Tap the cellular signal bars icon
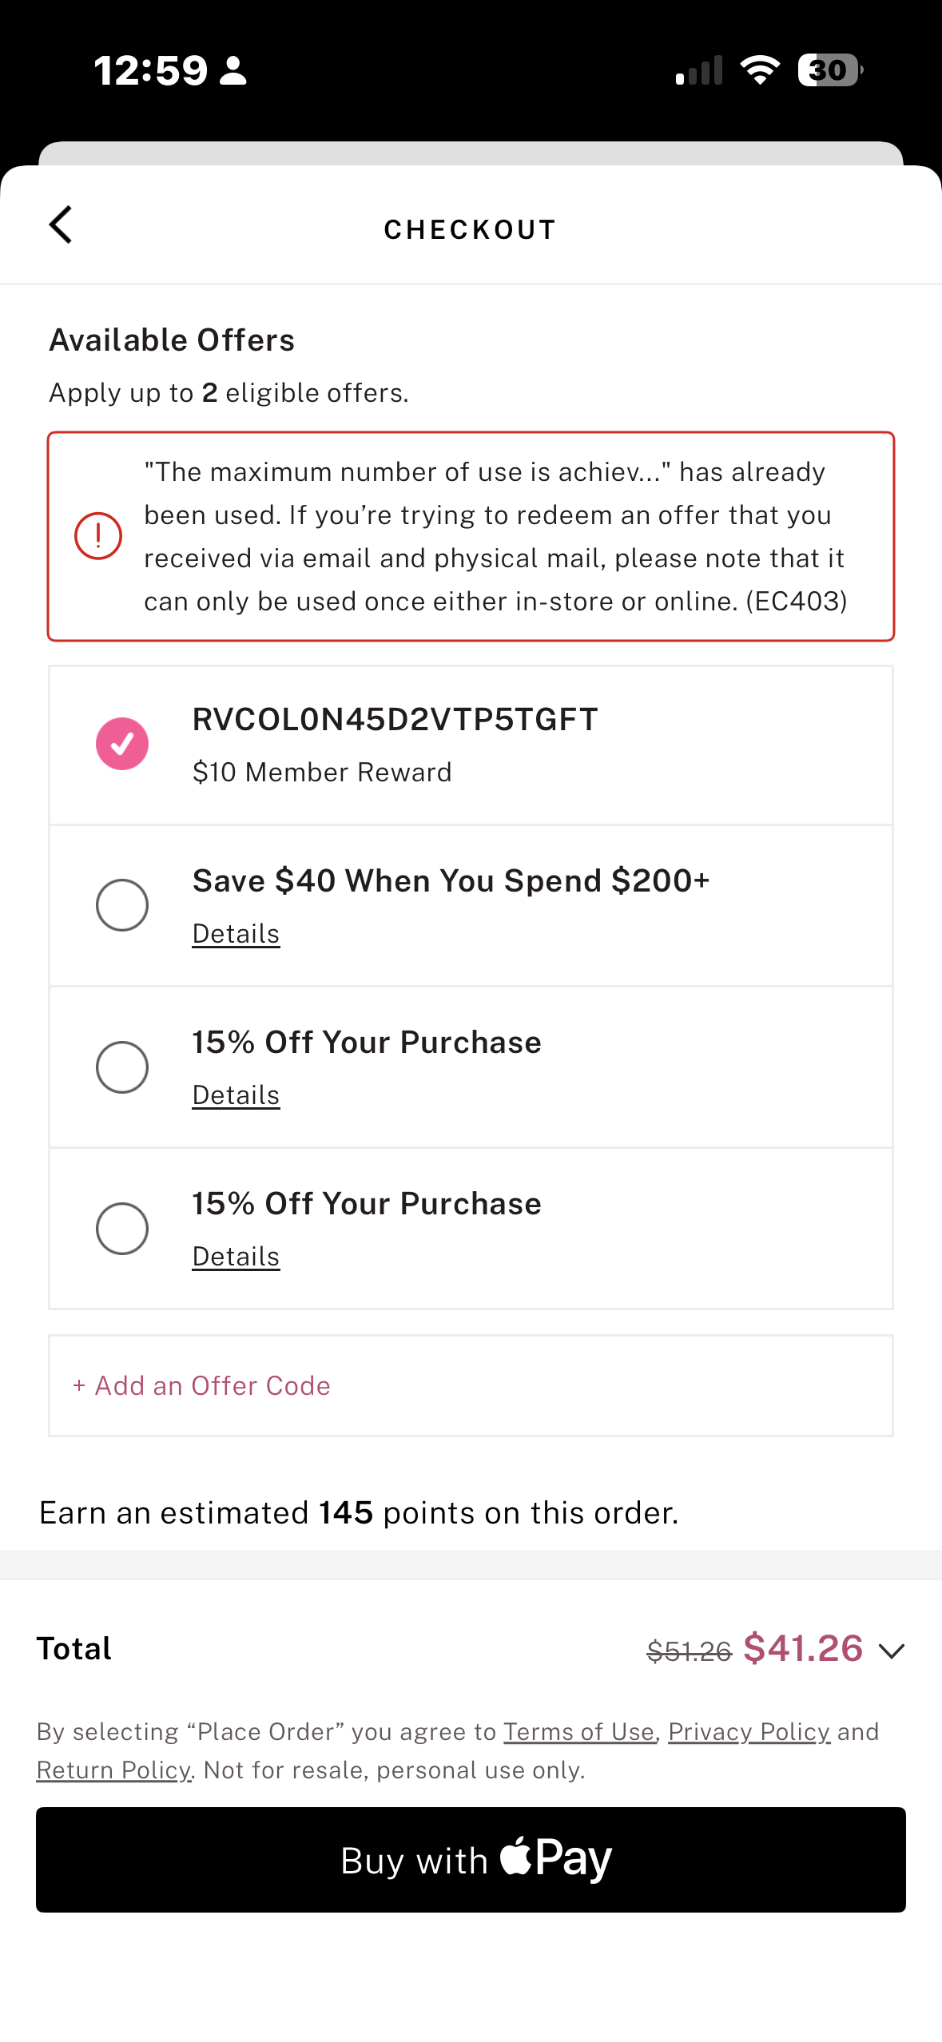Viewport: 942px width, 2042px height. (699, 70)
